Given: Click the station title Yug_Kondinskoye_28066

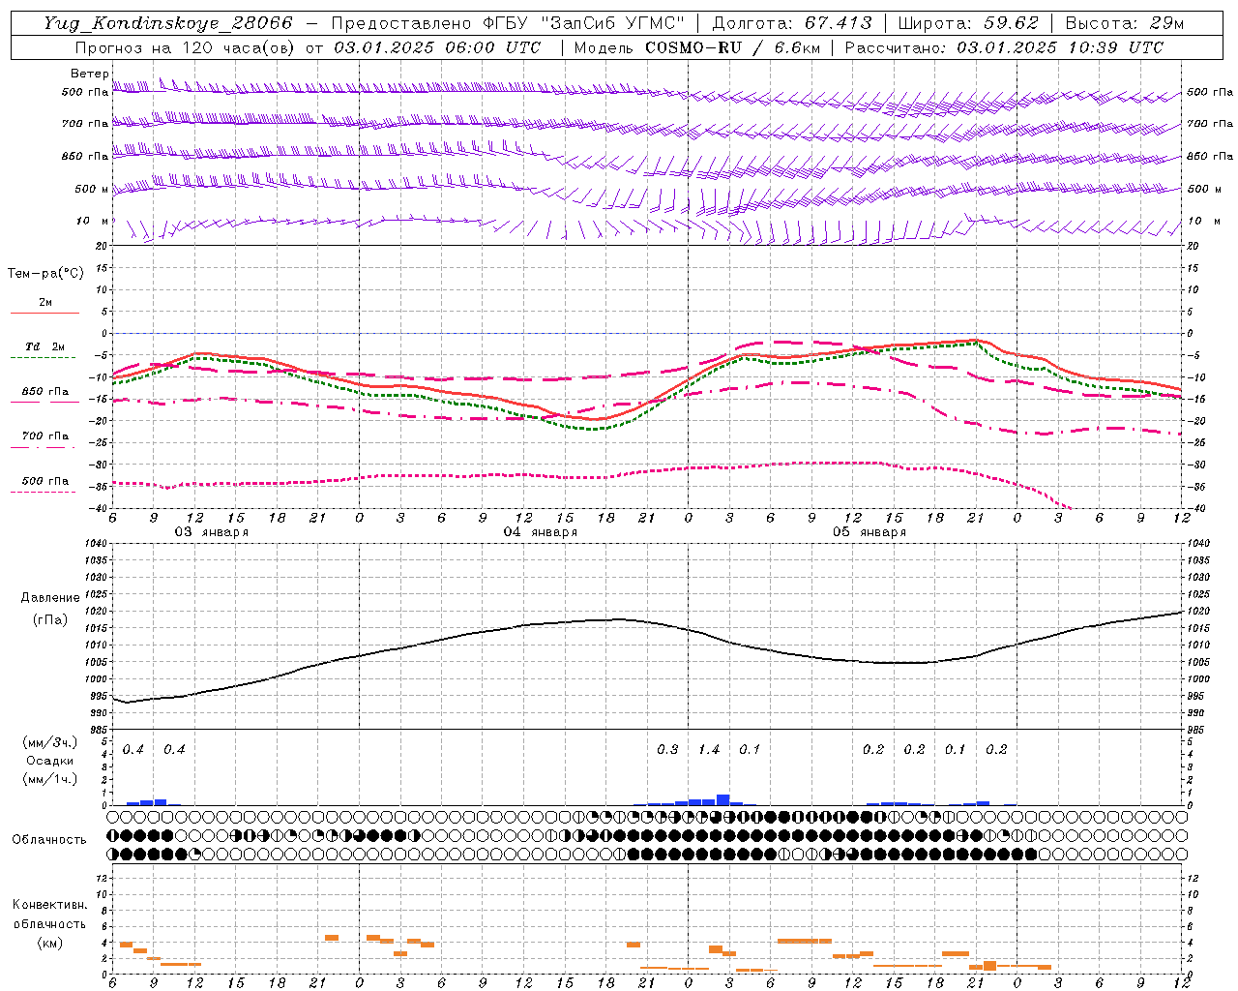Looking at the screenshot, I should point(168,23).
